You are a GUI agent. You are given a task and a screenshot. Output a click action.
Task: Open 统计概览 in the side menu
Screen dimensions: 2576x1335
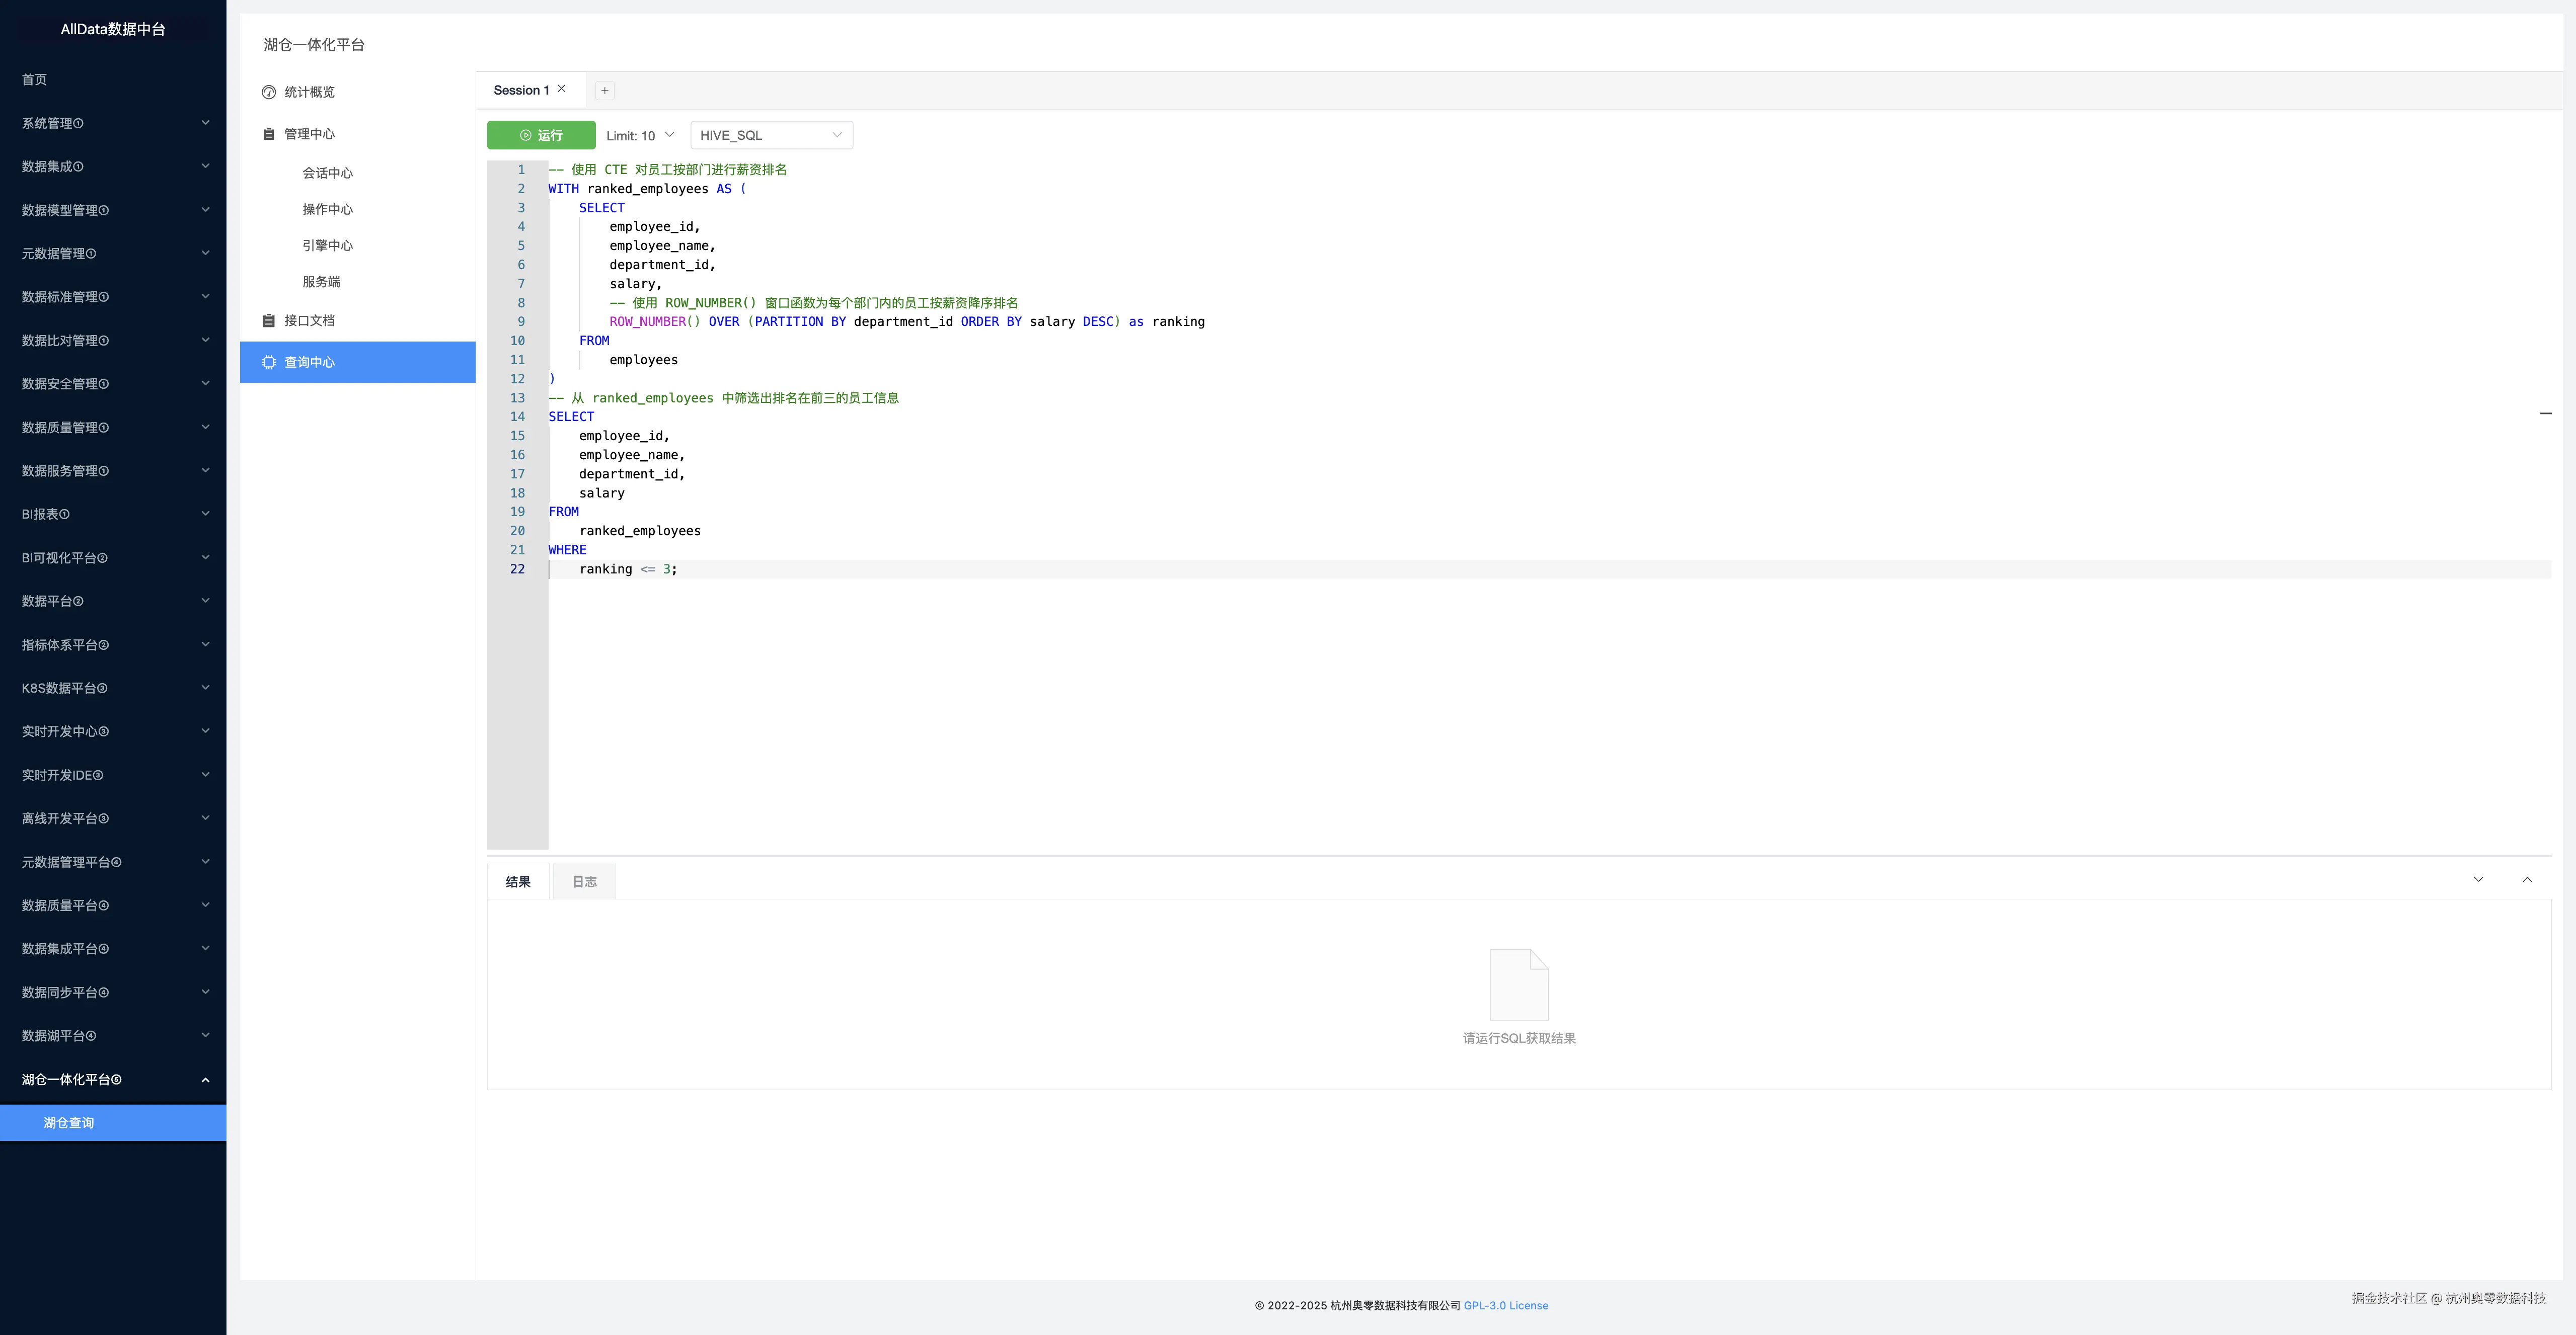357,92
